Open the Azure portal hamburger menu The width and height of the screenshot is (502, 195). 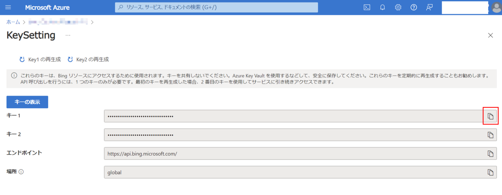click(9, 8)
